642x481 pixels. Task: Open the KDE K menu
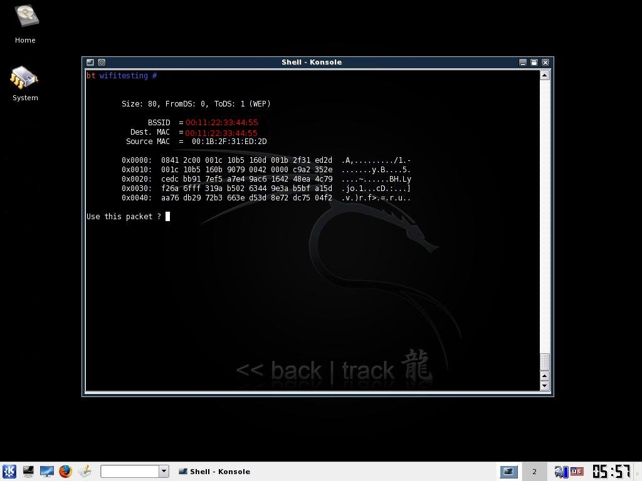(x=9, y=471)
